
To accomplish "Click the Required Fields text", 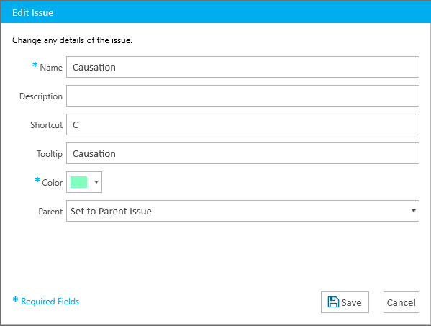I will 50,302.
